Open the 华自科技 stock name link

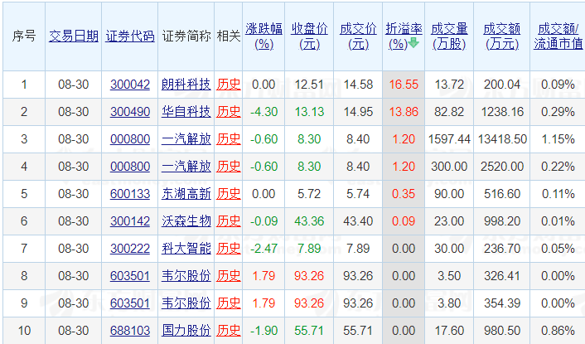[x=186, y=111]
